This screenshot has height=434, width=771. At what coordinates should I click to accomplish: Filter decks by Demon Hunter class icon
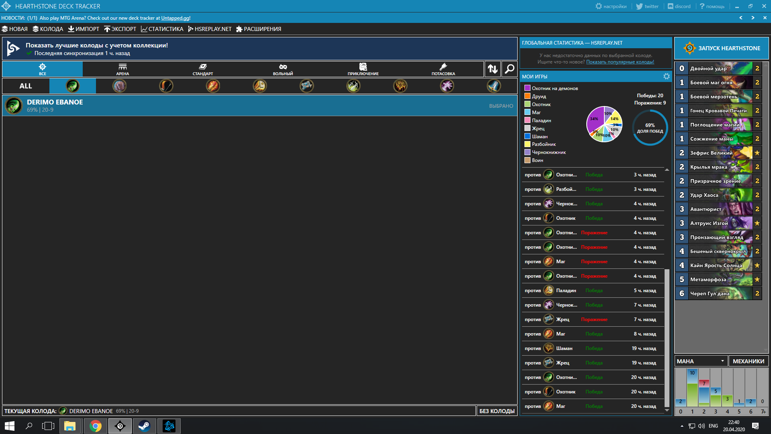73,86
